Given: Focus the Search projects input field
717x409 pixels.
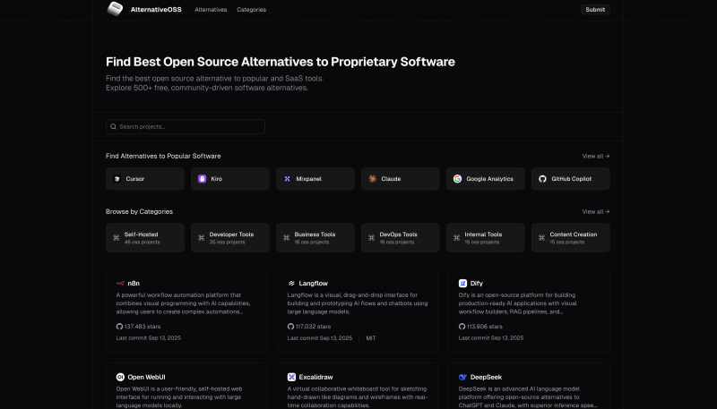Looking at the screenshot, I should [x=186, y=126].
